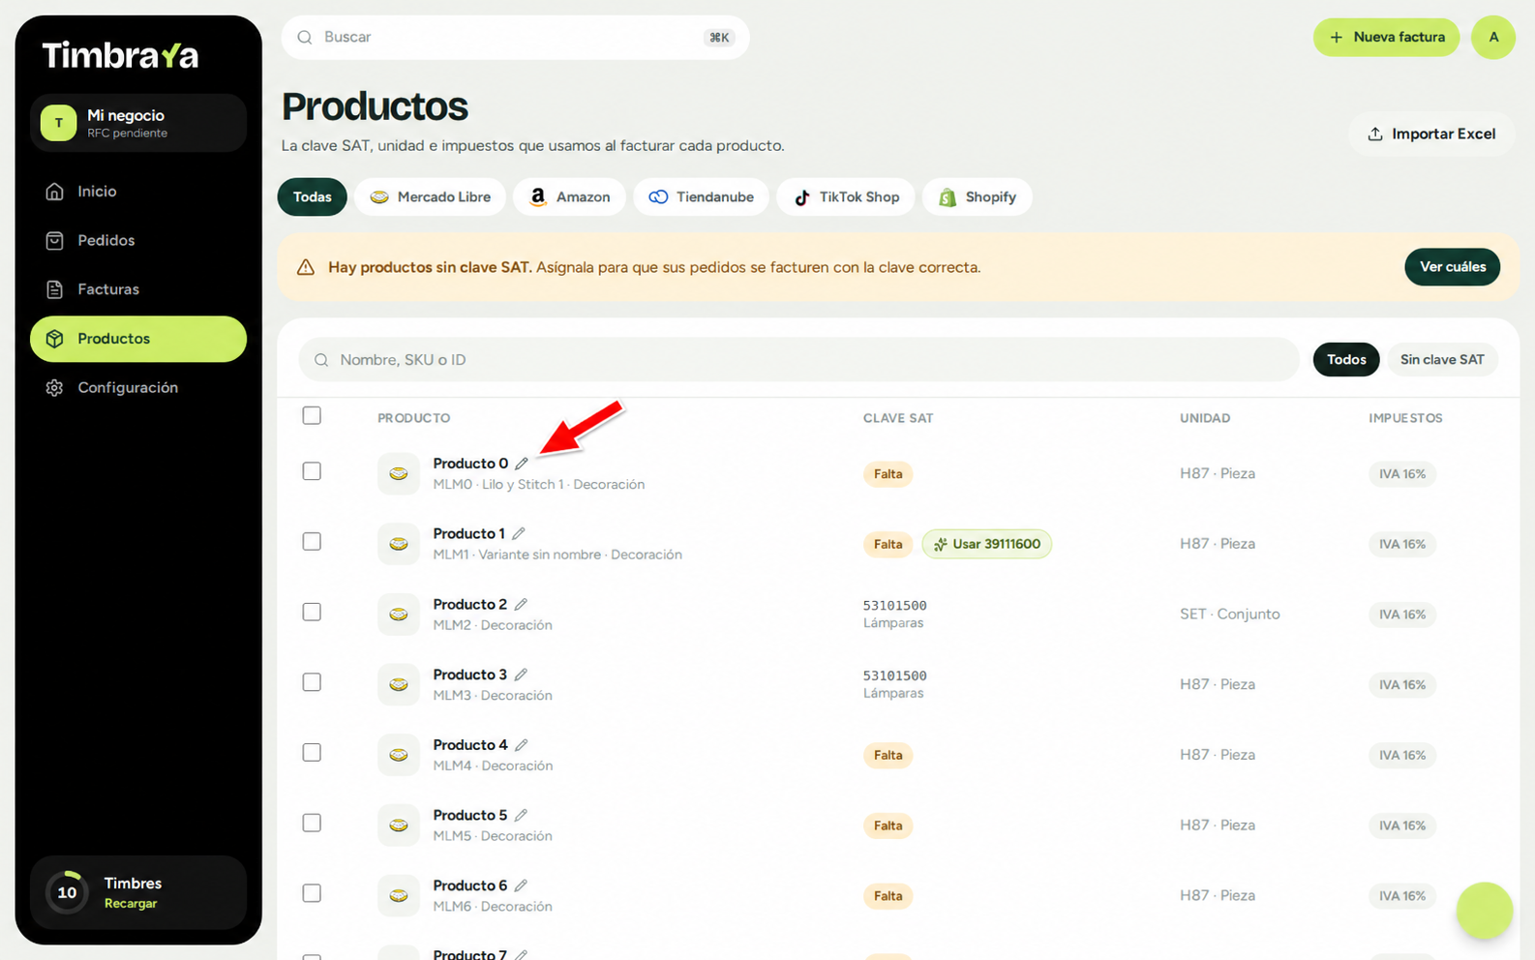The width and height of the screenshot is (1535, 960).
Task: Filter products by Sin clave SAT
Action: pos(1442,359)
